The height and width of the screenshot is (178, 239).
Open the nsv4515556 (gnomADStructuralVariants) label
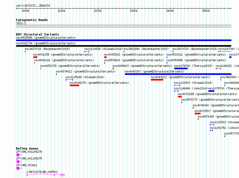(46, 38)
